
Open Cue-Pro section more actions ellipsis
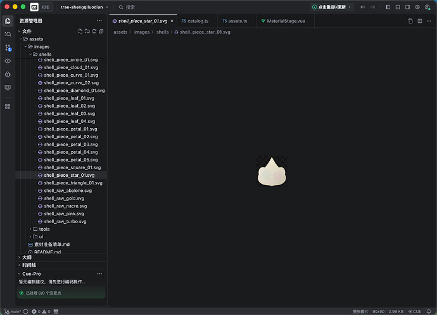click(99, 274)
